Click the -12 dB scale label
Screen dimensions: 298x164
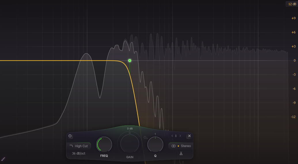point(293,117)
